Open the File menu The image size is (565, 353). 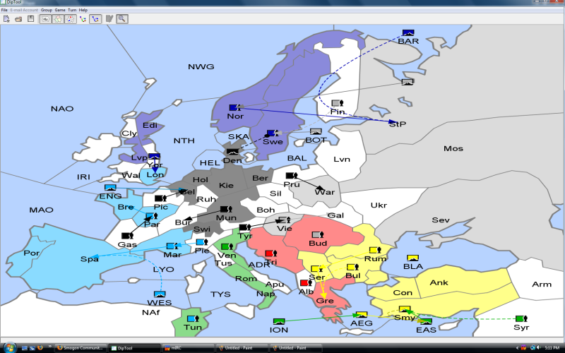click(4, 10)
